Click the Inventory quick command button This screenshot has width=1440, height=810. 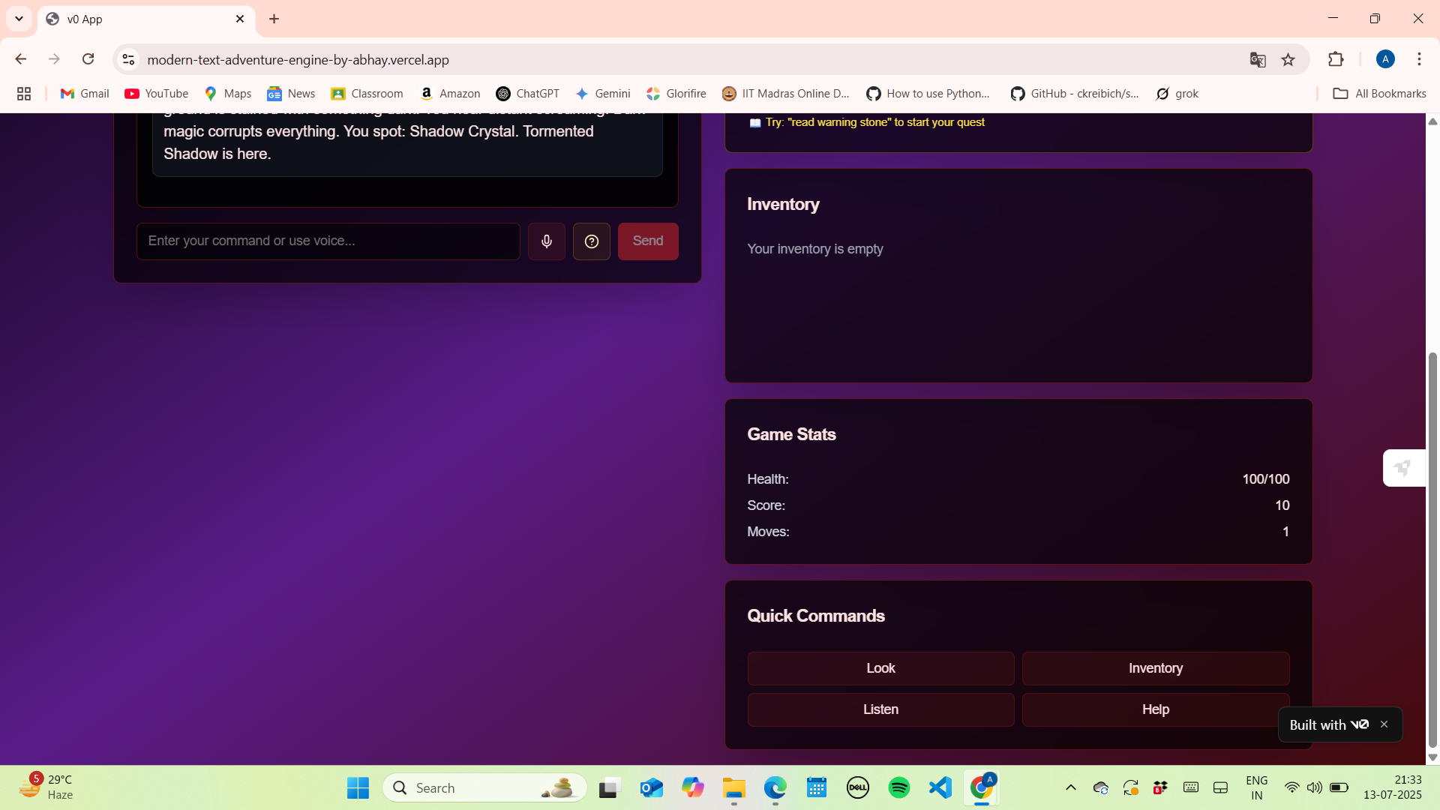1155,668
